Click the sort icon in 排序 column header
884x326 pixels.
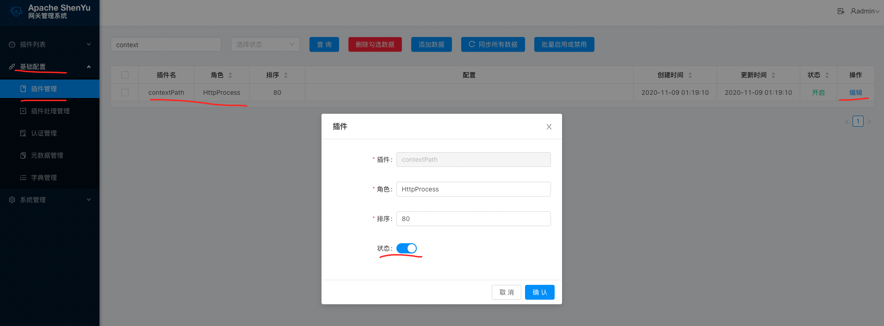pyautogui.click(x=286, y=75)
